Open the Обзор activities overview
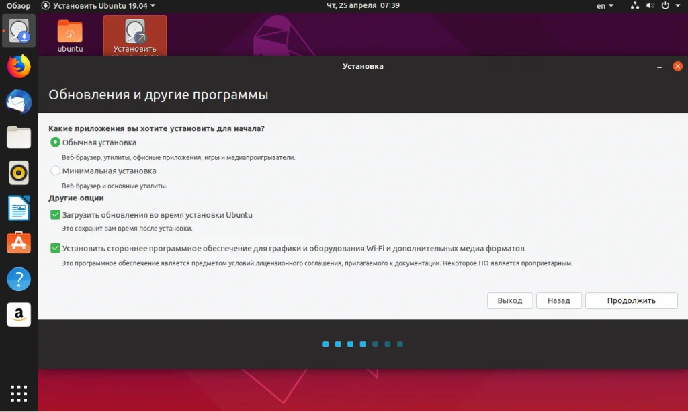 pos(18,5)
